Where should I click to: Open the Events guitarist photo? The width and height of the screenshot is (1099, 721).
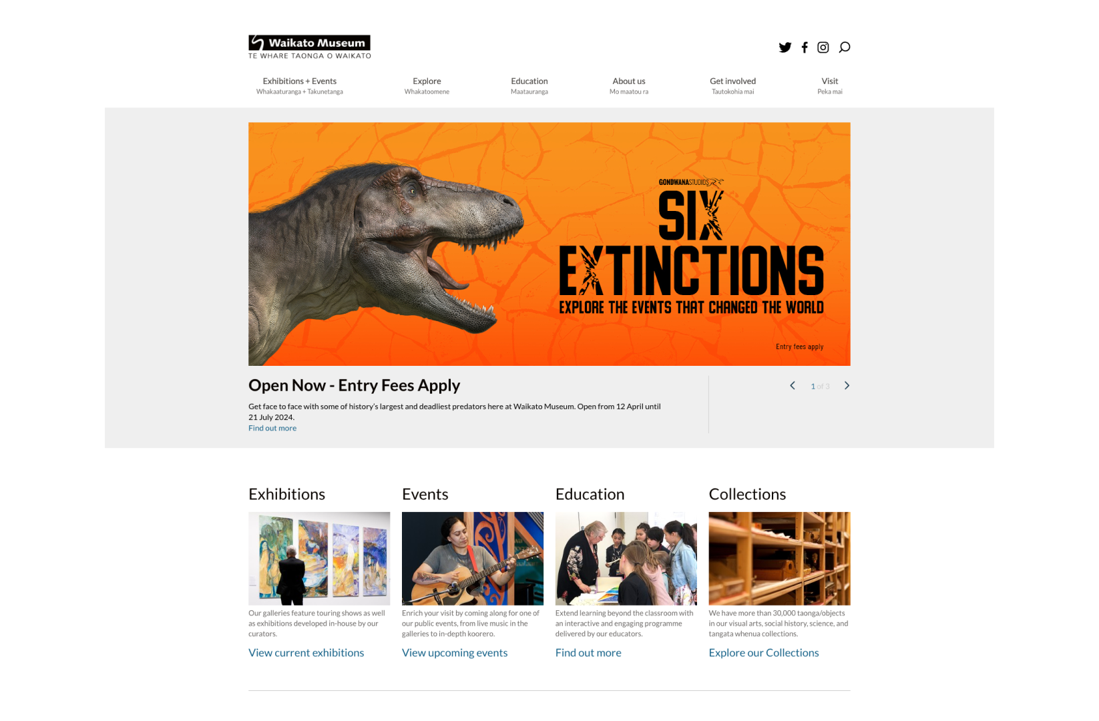(473, 559)
